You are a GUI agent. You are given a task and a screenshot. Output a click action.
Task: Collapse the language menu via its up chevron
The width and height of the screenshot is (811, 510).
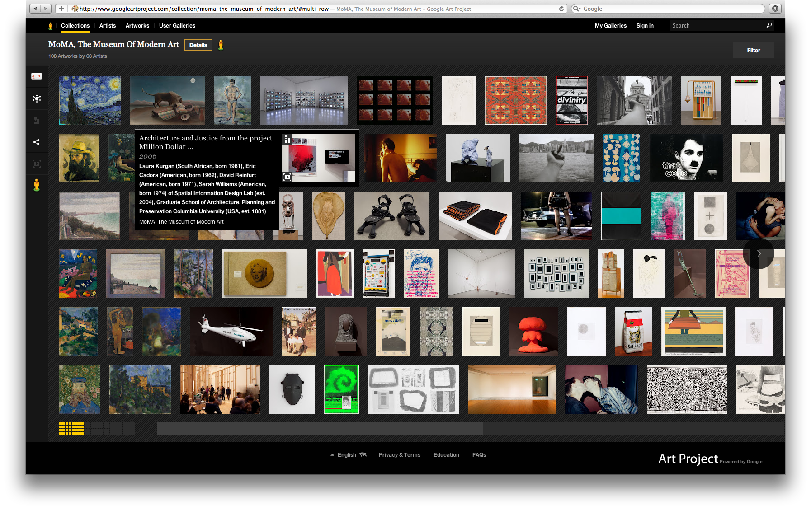[x=332, y=454]
